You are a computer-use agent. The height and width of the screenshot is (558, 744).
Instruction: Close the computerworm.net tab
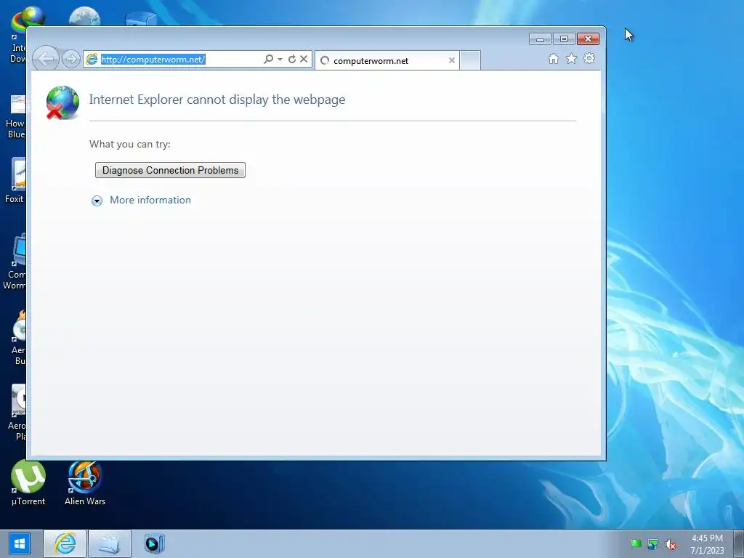coord(452,60)
